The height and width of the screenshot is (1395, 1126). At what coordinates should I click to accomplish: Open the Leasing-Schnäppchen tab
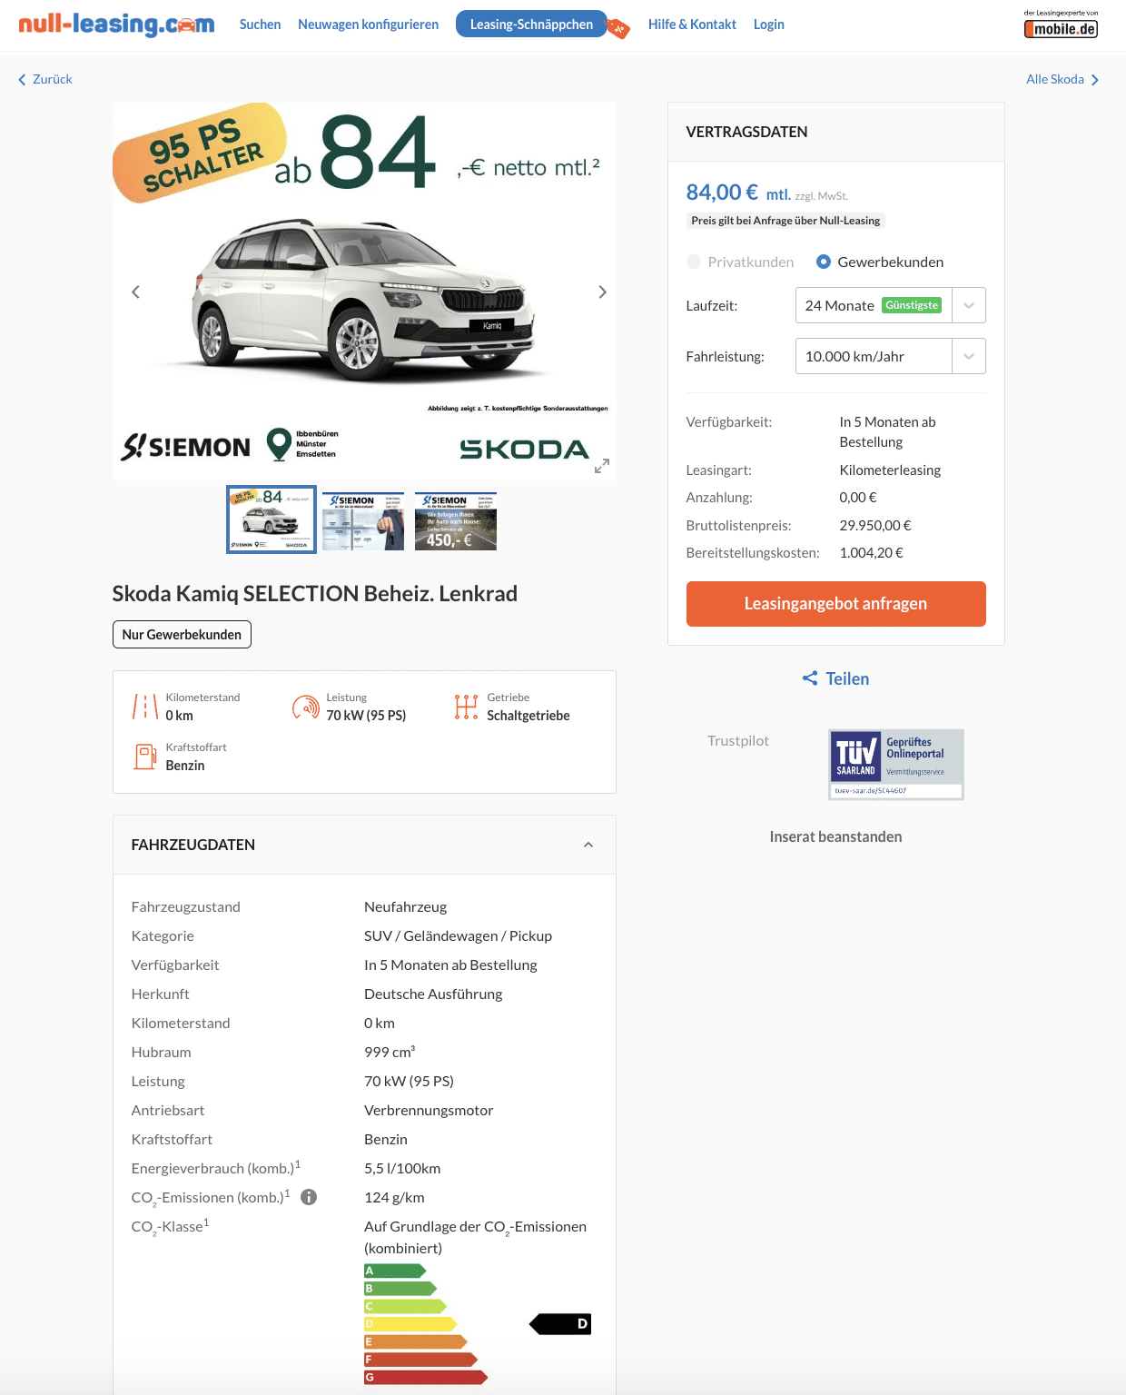click(x=531, y=25)
